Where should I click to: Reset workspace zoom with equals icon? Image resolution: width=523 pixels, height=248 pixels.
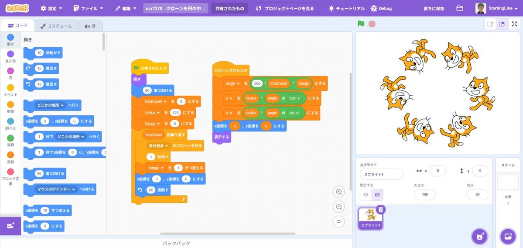tap(339, 221)
